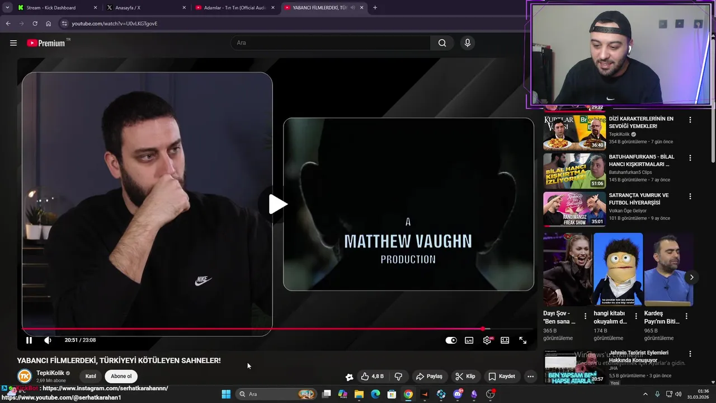Click the youtube.com address bar URL
This screenshot has height=403, width=716.
tap(115, 24)
